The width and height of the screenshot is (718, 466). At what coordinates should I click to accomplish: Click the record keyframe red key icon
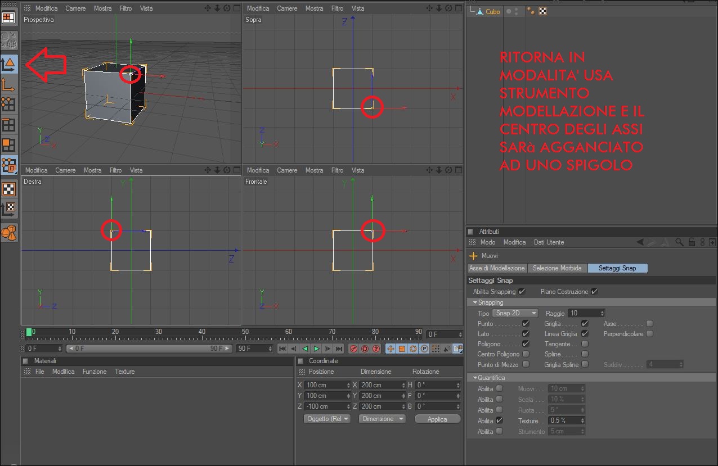pyautogui.click(x=353, y=349)
